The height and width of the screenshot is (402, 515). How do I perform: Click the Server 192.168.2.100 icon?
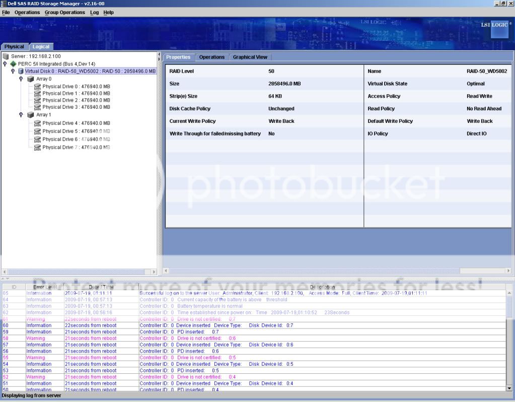pos(6,56)
